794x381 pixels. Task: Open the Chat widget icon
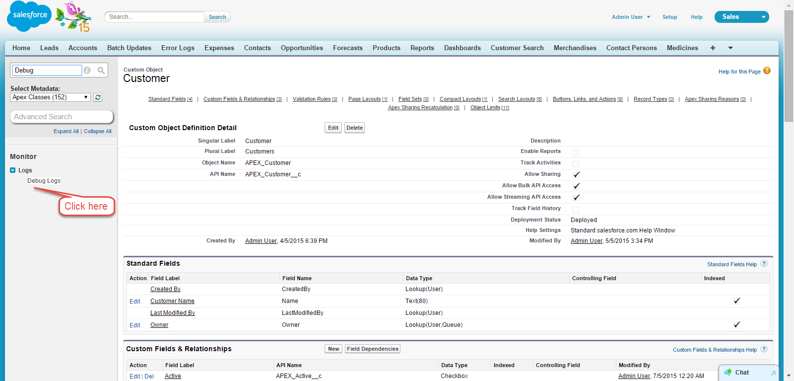(728, 373)
